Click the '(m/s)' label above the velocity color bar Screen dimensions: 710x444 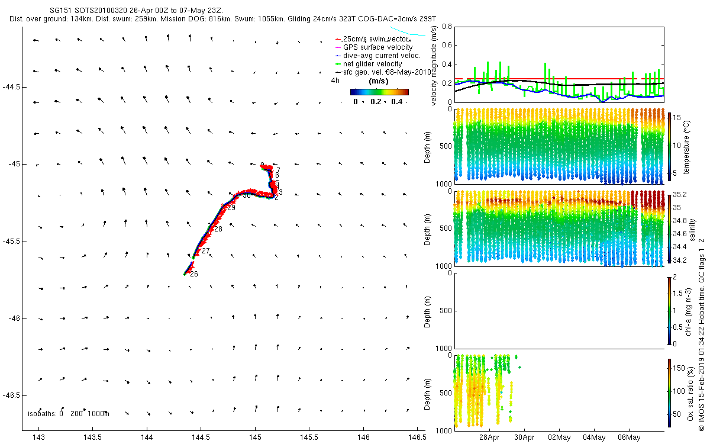pyautogui.click(x=379, y=81)
